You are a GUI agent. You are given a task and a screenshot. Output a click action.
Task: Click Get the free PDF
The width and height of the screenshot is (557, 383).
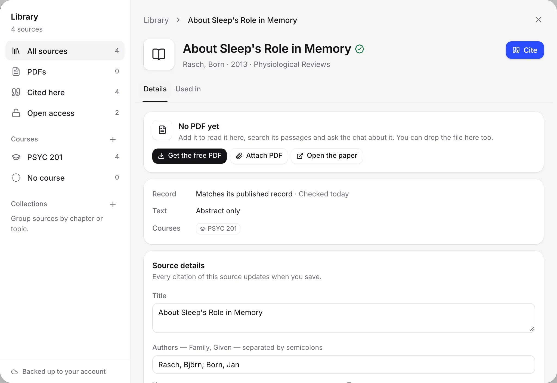[x=190, y=156]
